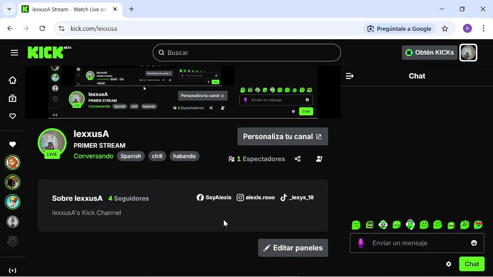Image resolution: width=493 pixels, height=277 pixels.
Task: Collapse the chat panel
Action: pyautogui.click(x=350, y=76)
